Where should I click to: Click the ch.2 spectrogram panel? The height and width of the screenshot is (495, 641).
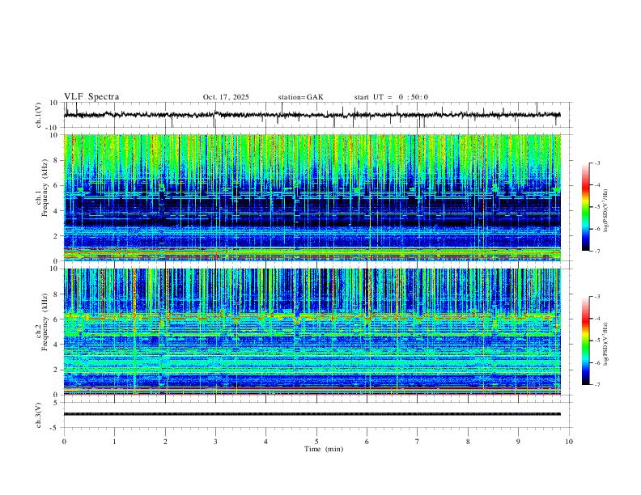click(312, 332)
